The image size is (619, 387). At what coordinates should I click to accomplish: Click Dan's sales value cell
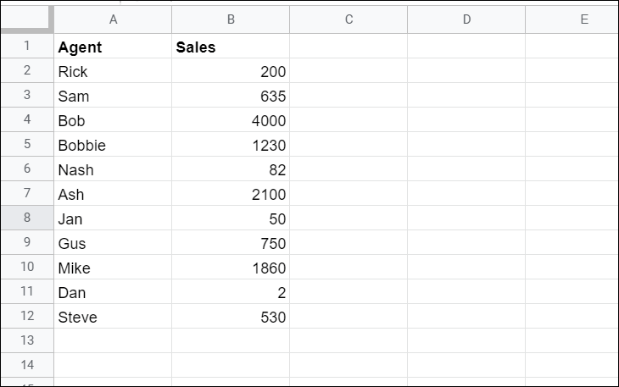coord(231,293)
